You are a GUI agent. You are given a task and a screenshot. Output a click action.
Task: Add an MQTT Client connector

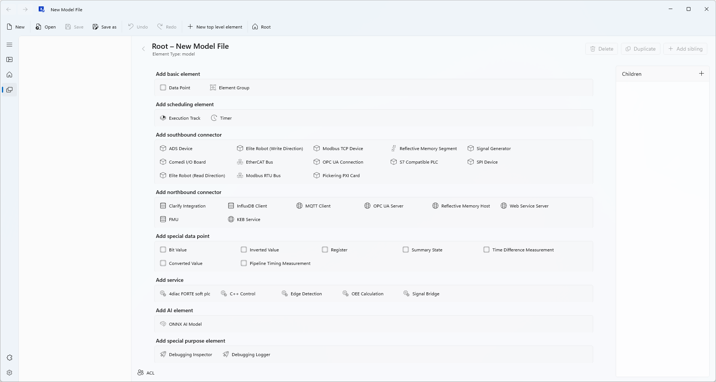pyautogui.click(x=318, y=206)
